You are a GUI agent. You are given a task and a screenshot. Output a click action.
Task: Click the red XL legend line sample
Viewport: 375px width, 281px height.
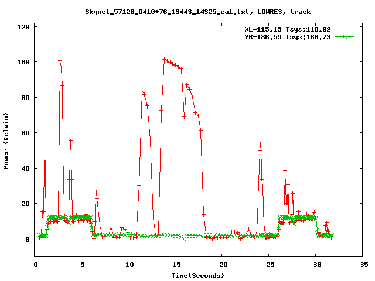pyautogui.click(x=345, y=29)
